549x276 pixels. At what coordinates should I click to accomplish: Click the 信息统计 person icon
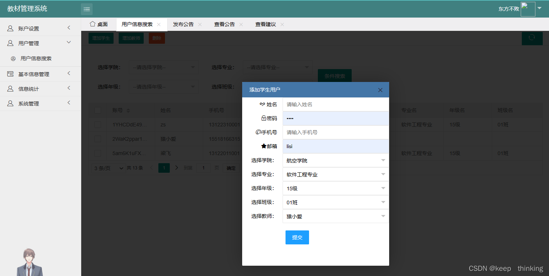pos(11,89)
